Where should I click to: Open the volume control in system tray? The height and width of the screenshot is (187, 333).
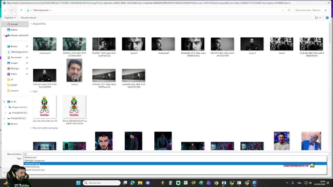(310, 183)
